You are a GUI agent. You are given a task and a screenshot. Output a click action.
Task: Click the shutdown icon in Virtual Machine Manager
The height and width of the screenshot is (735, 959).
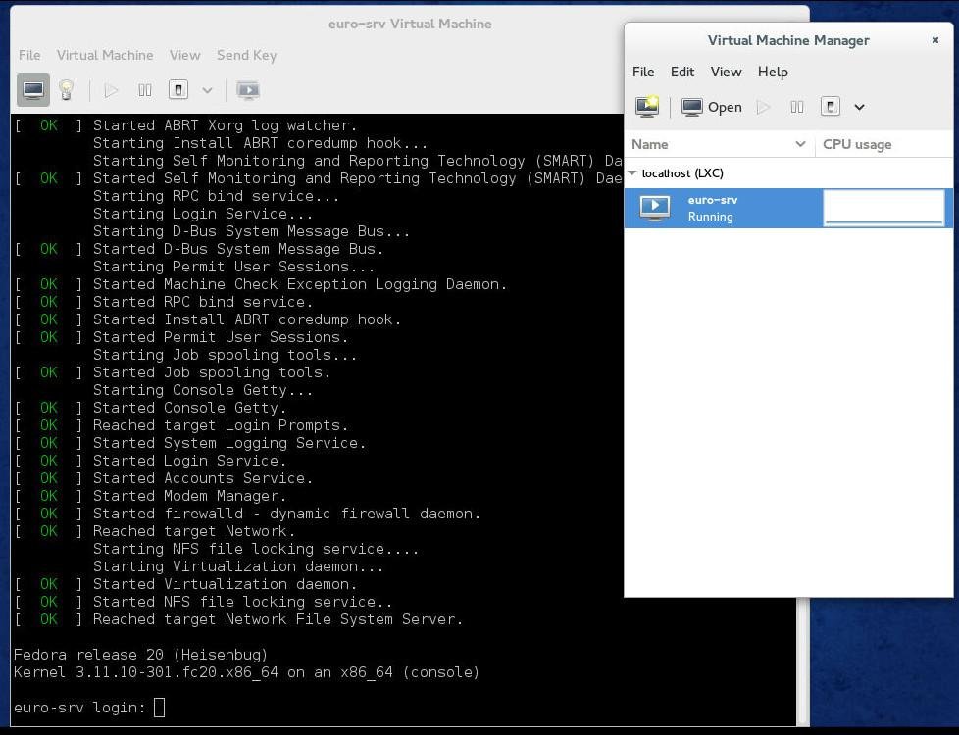click(x=830, y=107)
